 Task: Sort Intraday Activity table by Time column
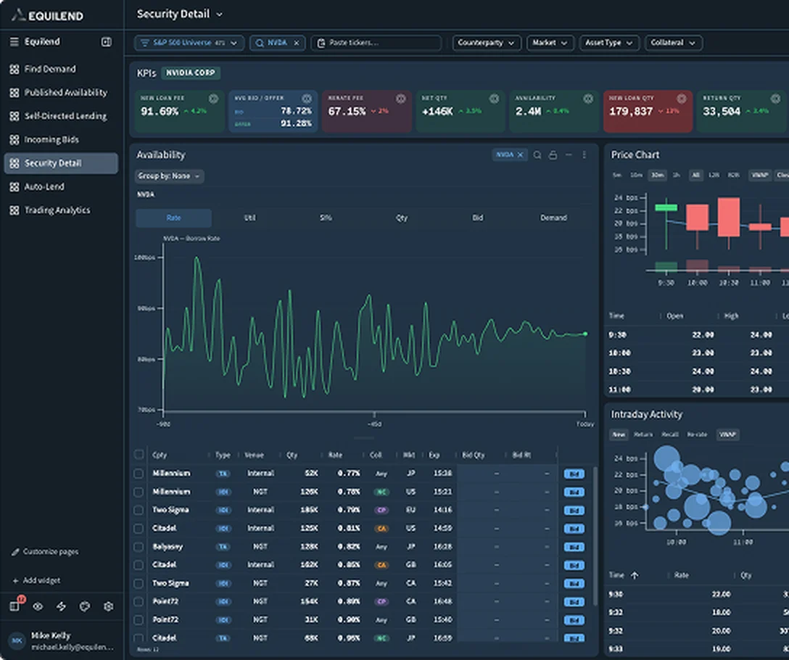click(x=624, y=575)
